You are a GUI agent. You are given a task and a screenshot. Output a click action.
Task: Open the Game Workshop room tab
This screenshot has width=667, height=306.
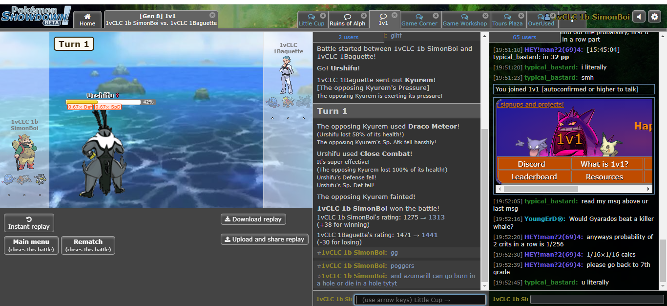pyautogui.click(x=465, y=20)
